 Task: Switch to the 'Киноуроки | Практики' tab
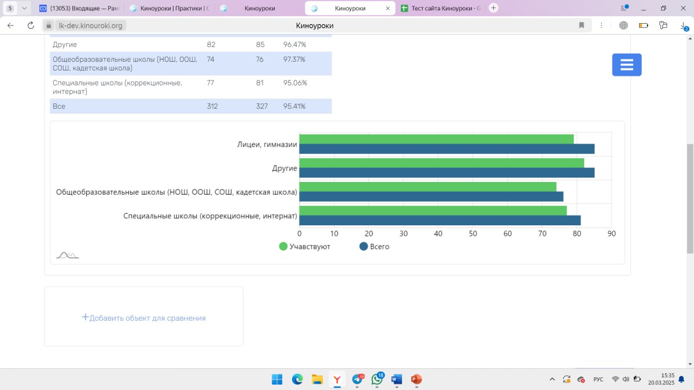click(x=169, y=9)
